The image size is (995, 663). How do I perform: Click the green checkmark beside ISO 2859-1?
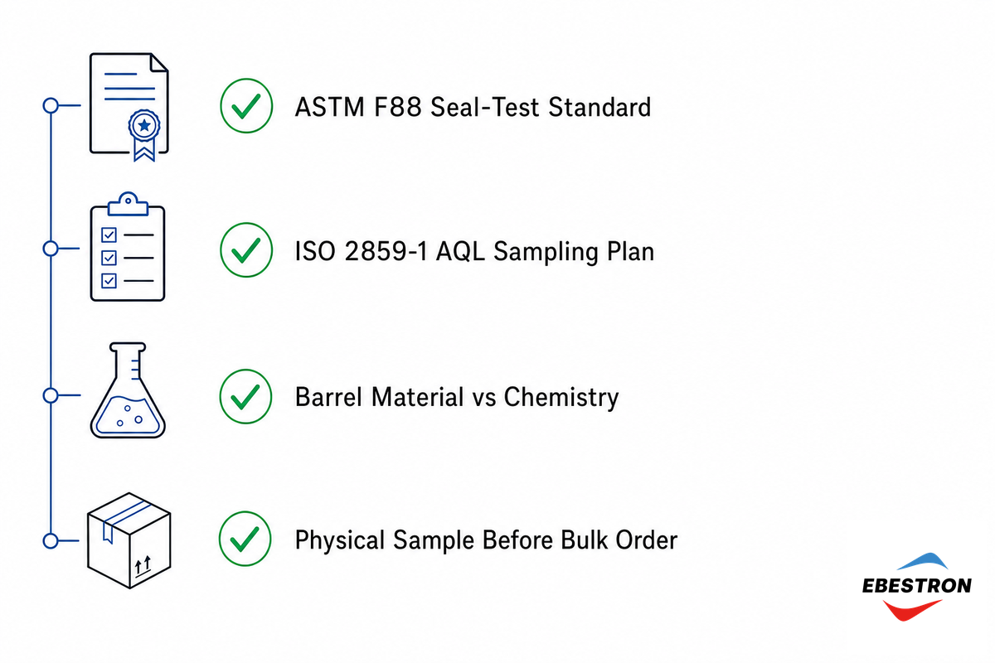click(x=245, y=251)
